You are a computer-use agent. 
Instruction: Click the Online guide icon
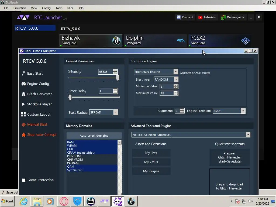coord(223,18)
